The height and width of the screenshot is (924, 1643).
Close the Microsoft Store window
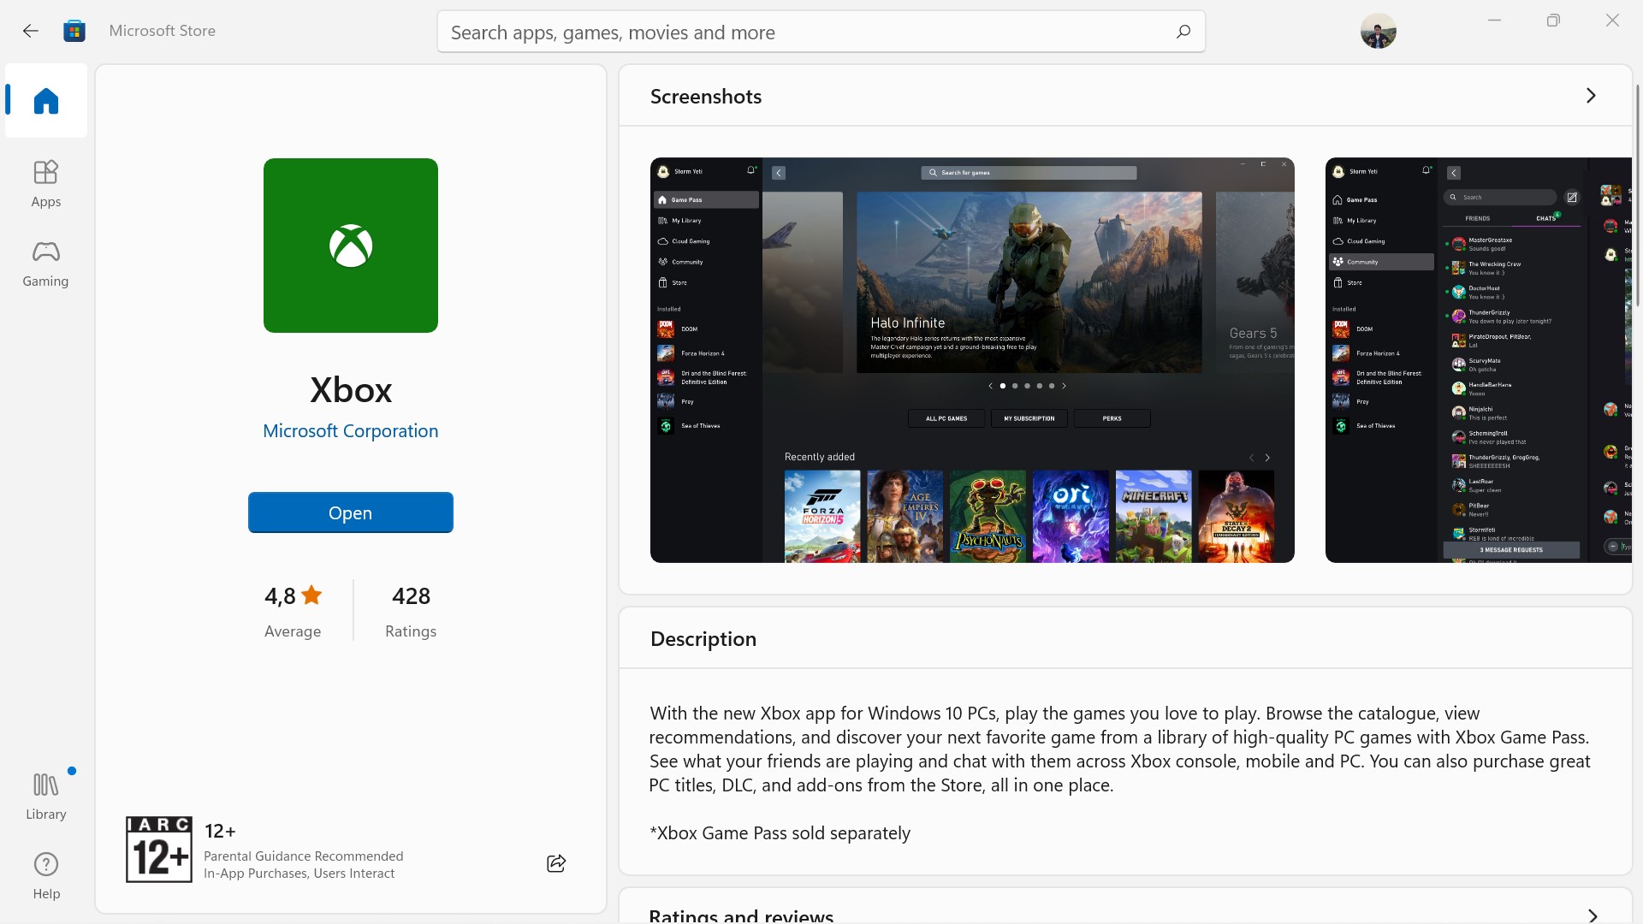(x=1612, y=21)
